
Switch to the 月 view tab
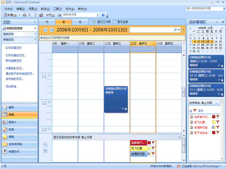click(x=80, y=22)
